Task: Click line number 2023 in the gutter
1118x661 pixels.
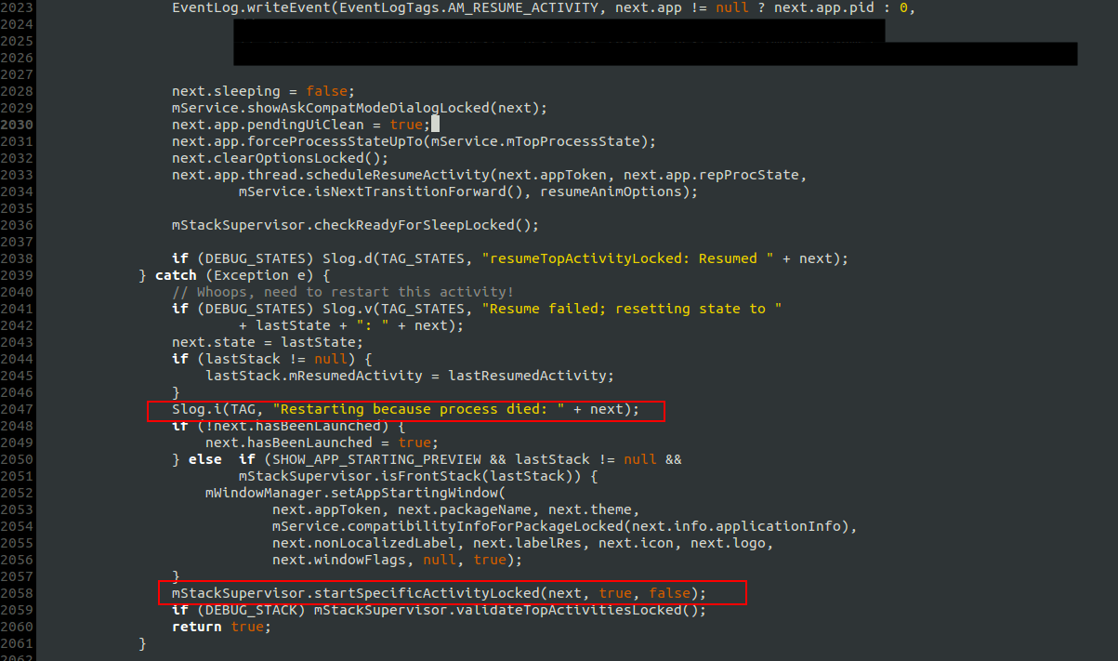Action: click(x=17, y=7)
